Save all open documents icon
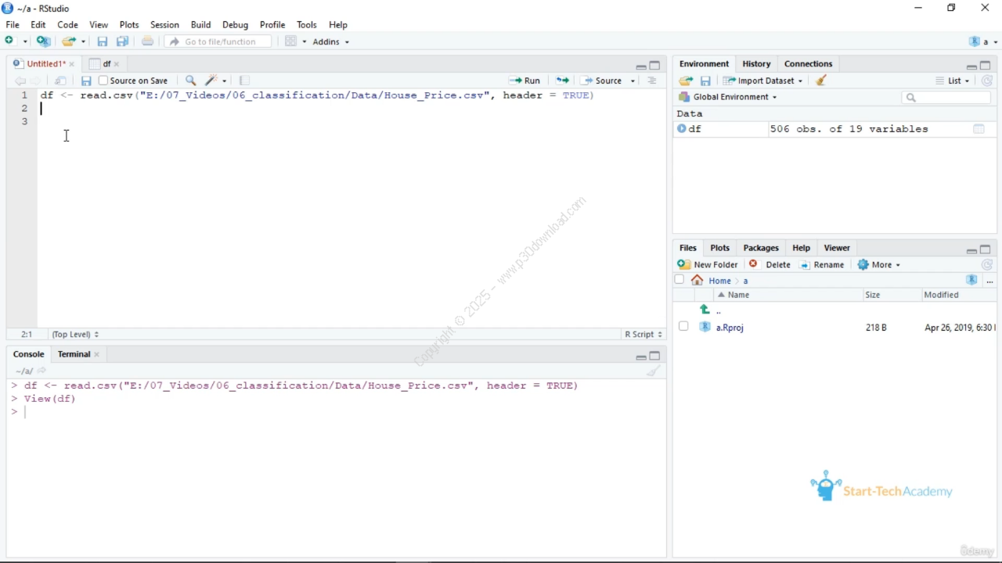 [123, 41]
